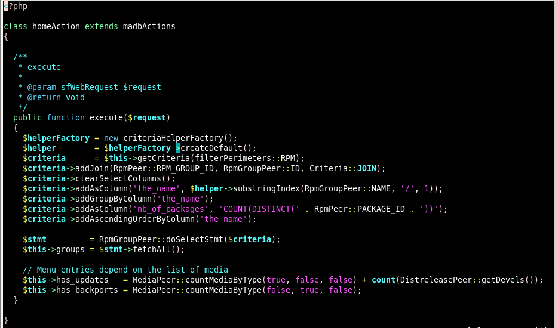Click the DistreleasePeer::getDevels call
This screenshot has height=328, width=555.
(x=467, y=280)
